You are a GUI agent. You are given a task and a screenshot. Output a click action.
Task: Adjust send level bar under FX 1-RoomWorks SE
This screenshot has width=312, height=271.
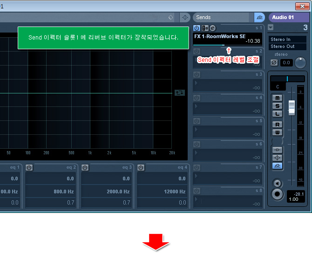click(227, 45)
